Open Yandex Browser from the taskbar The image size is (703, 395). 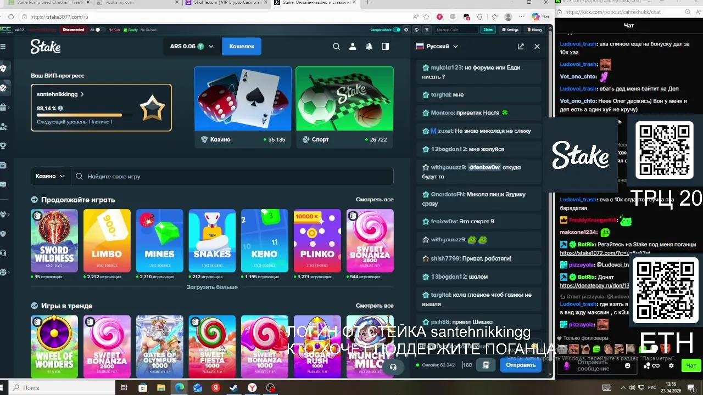(252, 388)
